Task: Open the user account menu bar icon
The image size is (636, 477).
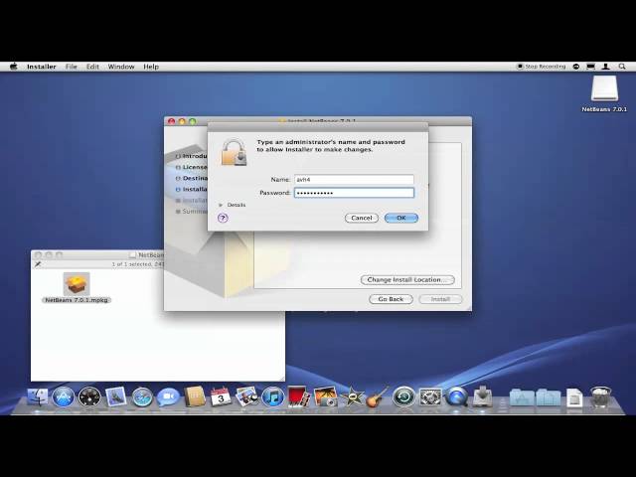Action: point(605,67)
